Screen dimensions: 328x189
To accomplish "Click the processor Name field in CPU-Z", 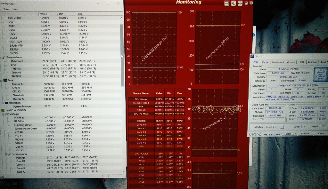I will 289,69.
